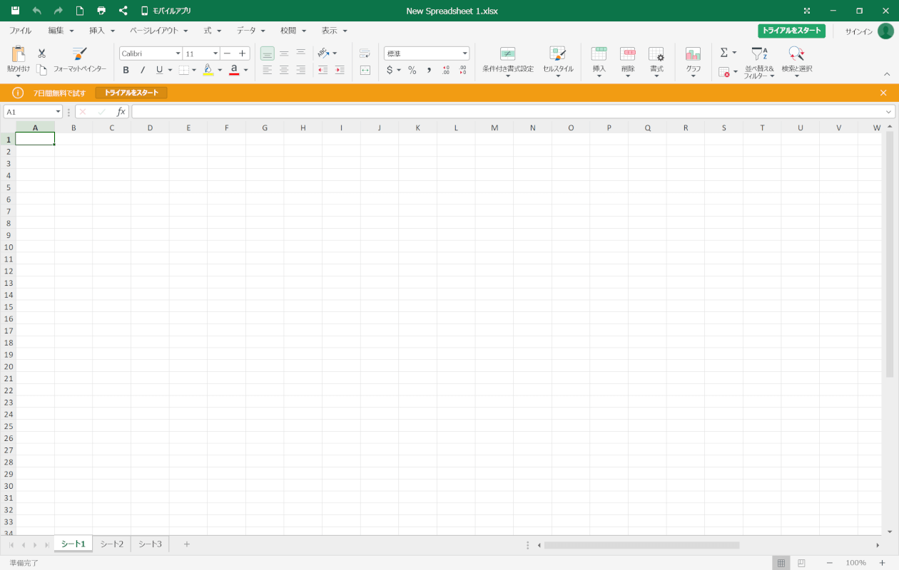
Task: Expand the number format 標準 dropdown
Action: pos(464,53)
